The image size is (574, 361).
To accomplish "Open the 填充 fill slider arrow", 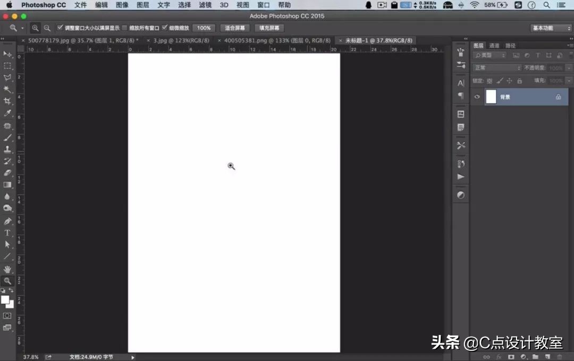I will pyautogui.click(x=569, y=81).
